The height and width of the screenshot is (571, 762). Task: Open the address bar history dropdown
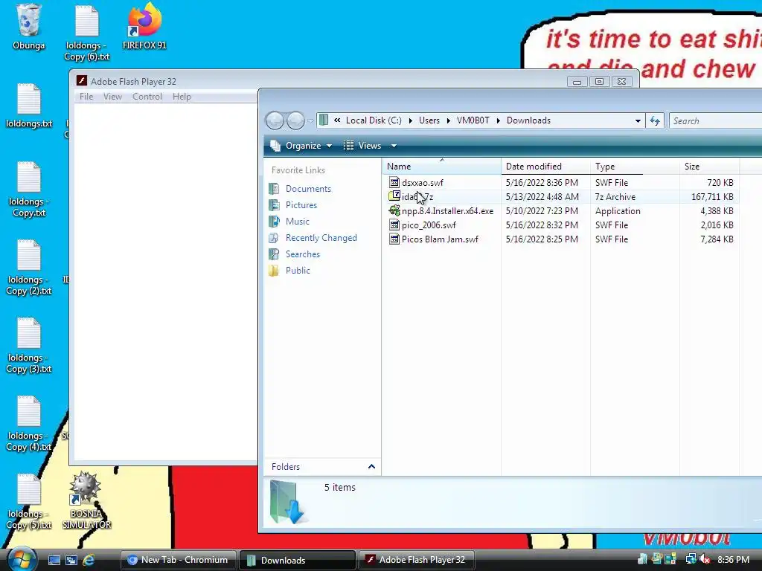[638, 121]
